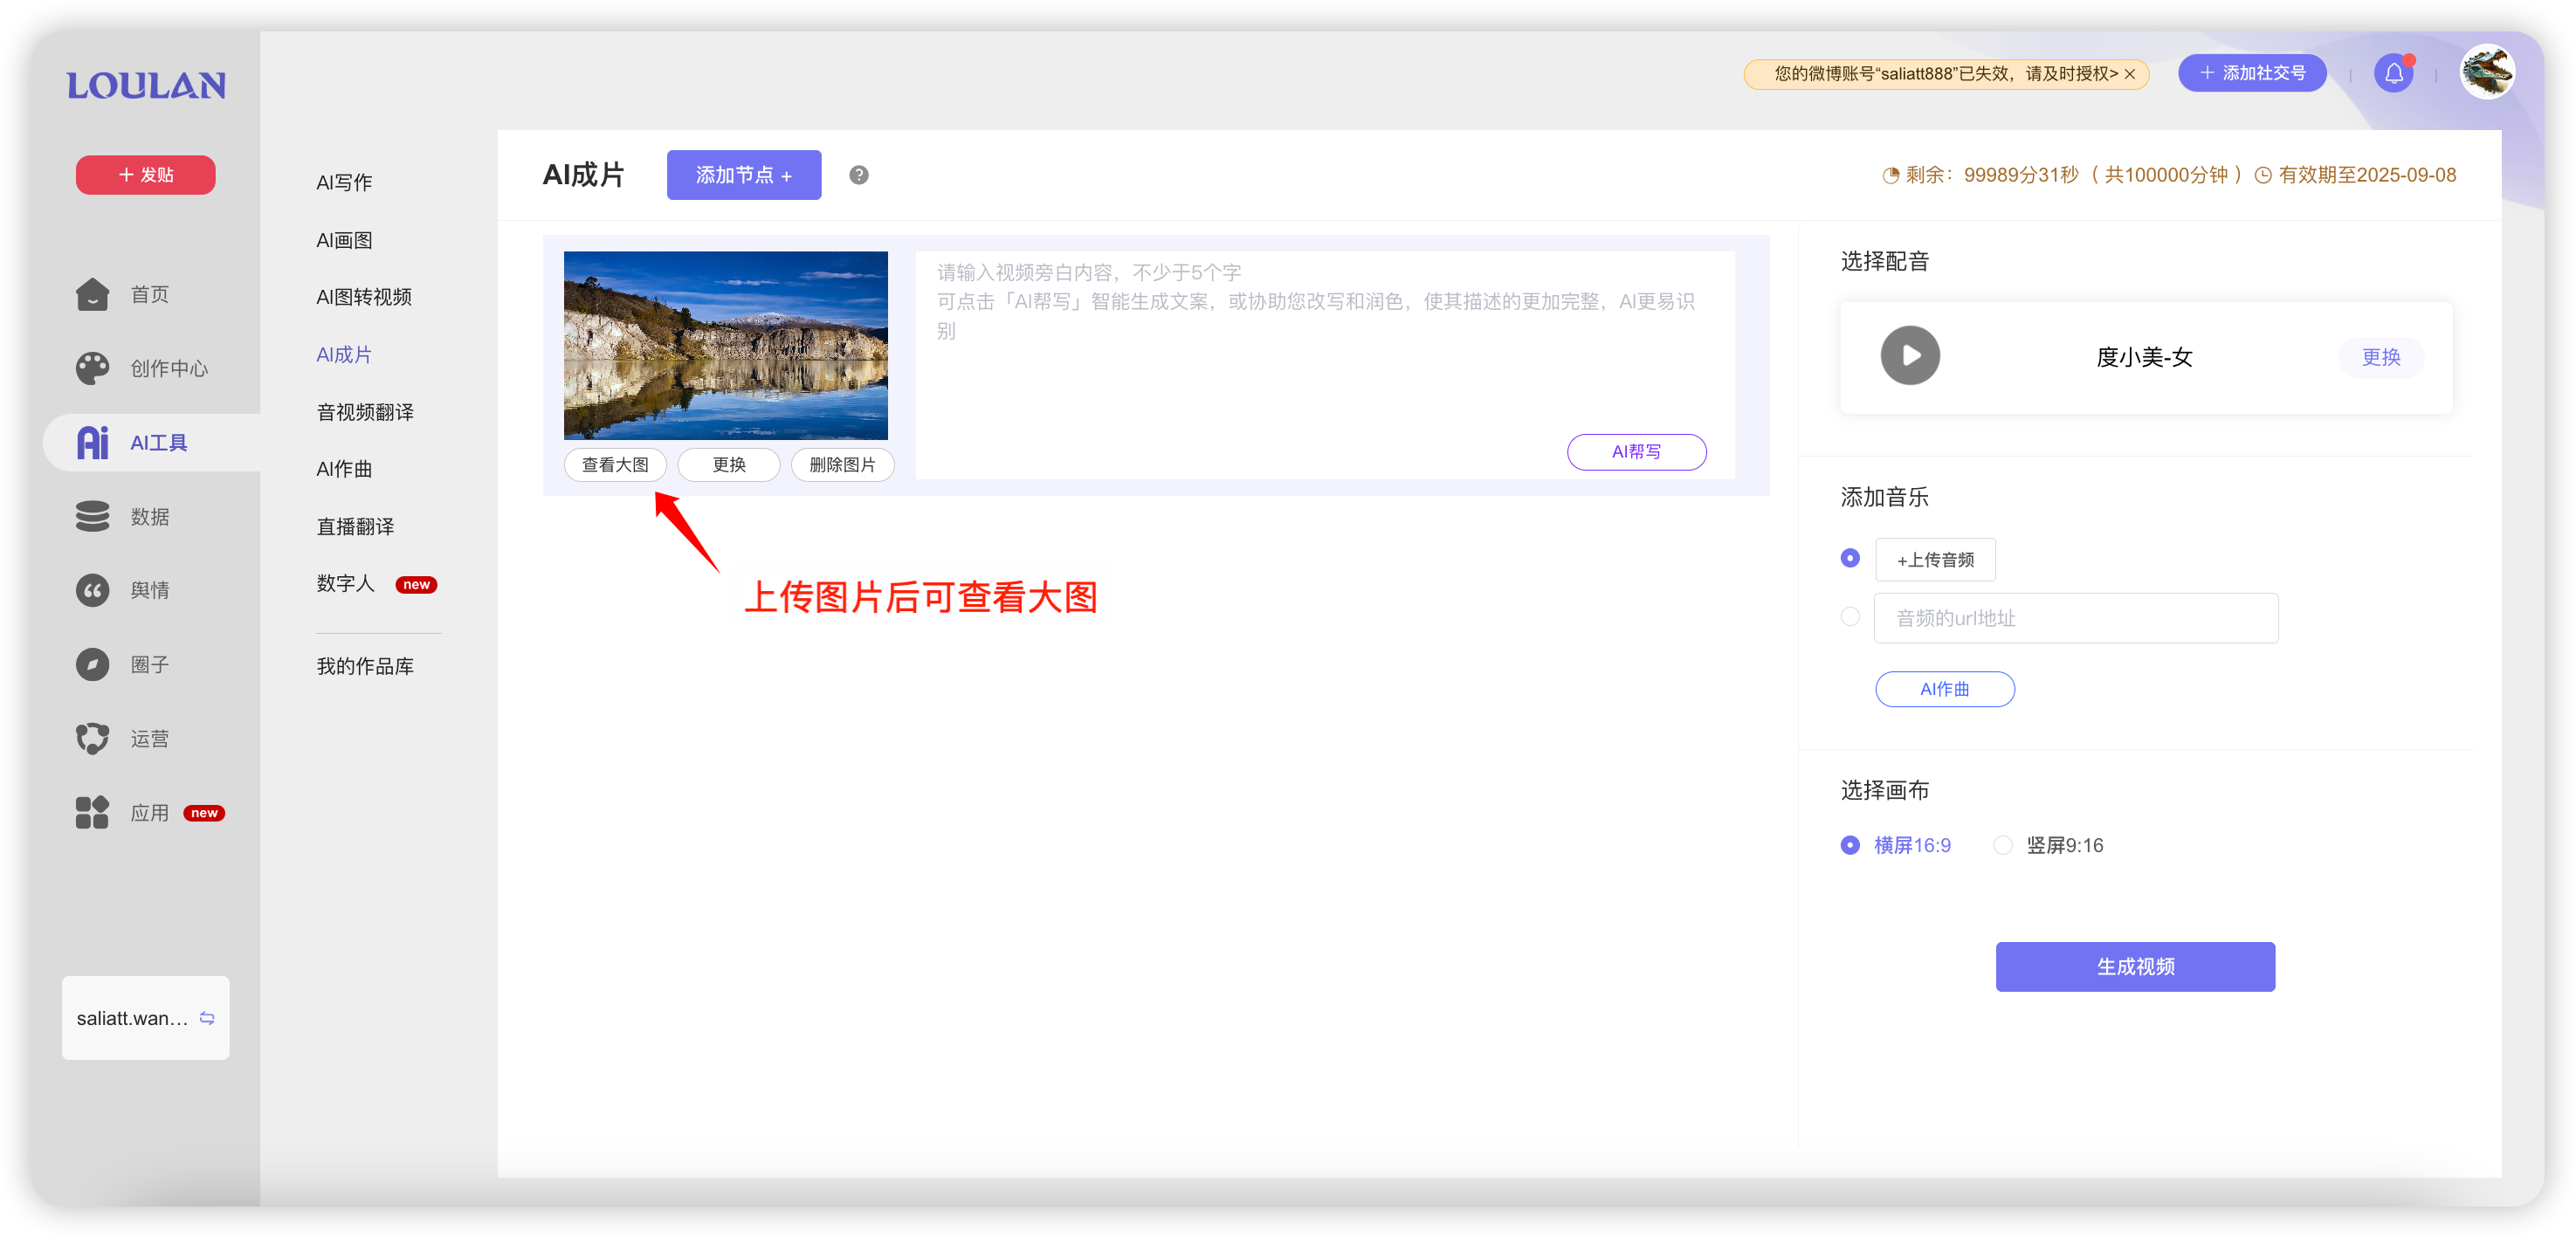Click 查看大图 button
The height and width of the screenshot is (1238, 2576).
click(x=615, y=465)
